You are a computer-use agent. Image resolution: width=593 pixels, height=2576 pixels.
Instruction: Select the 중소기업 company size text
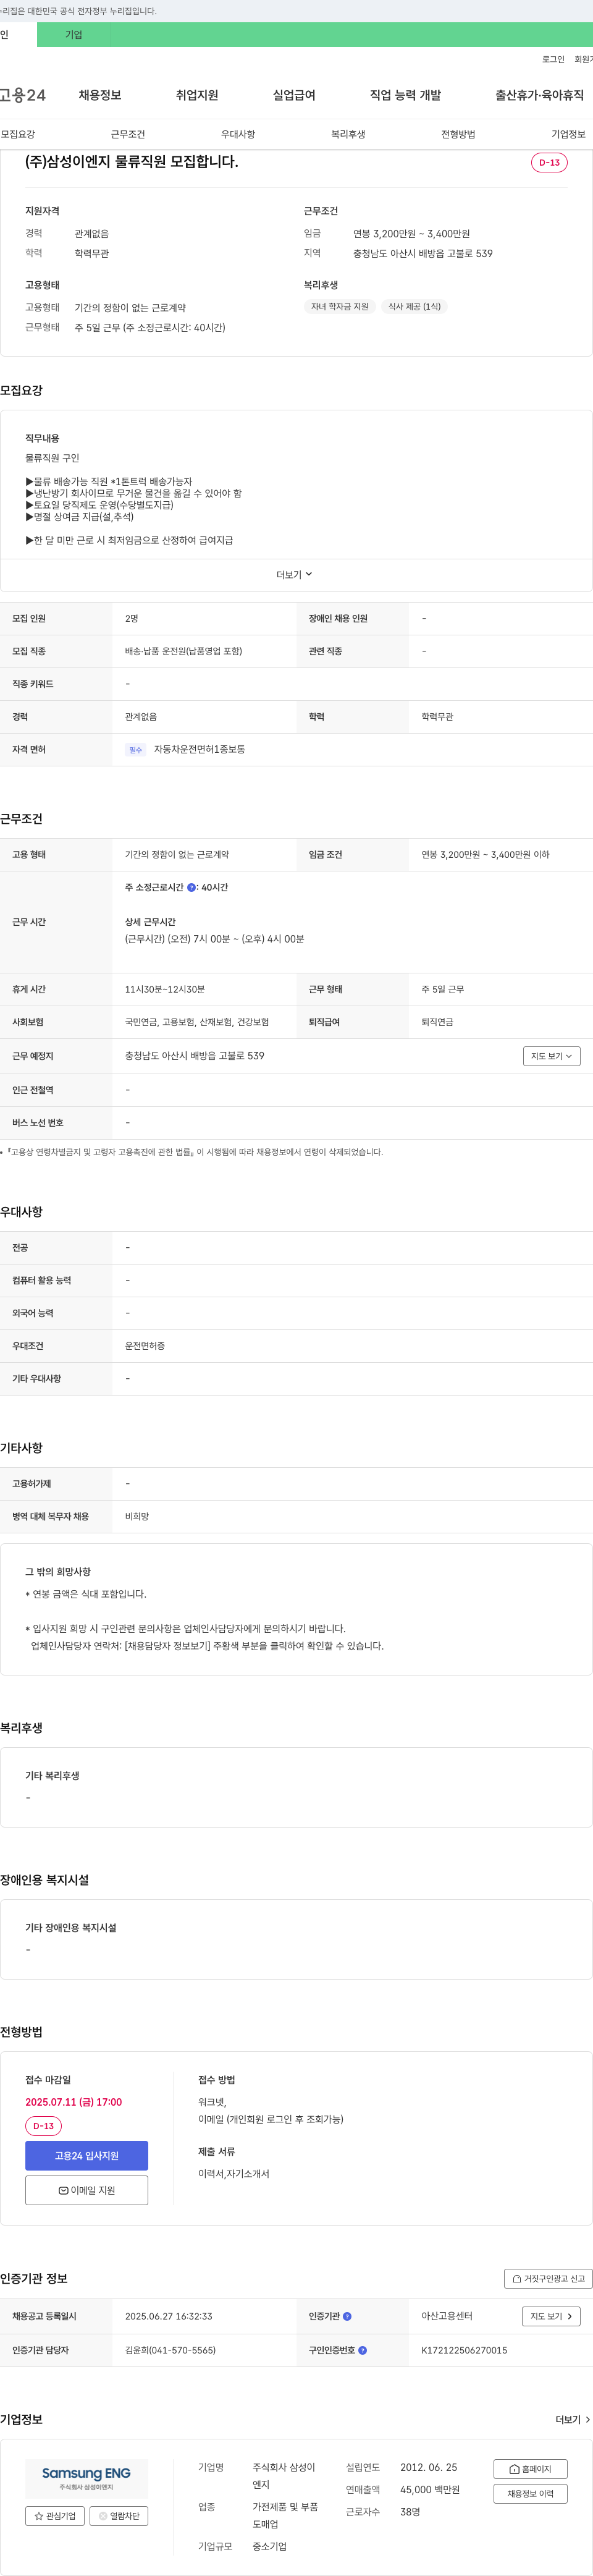[x=269, y=2547]
